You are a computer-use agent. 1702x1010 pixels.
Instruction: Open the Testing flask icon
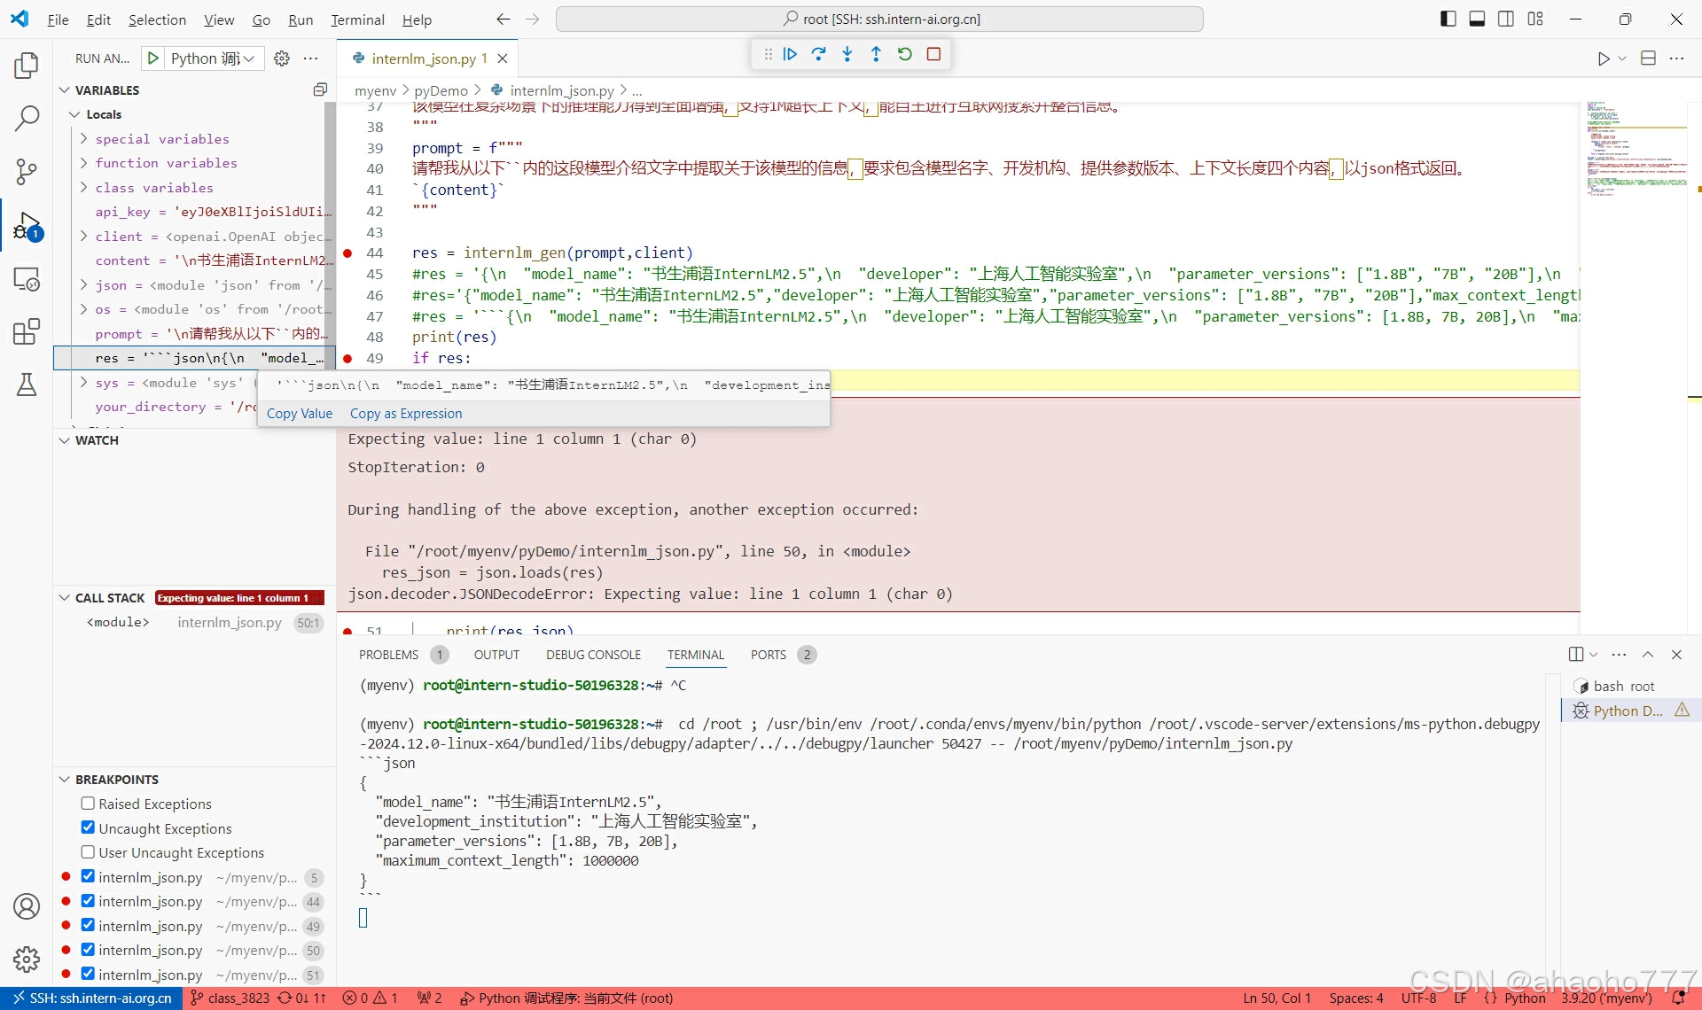click(27, 384)
